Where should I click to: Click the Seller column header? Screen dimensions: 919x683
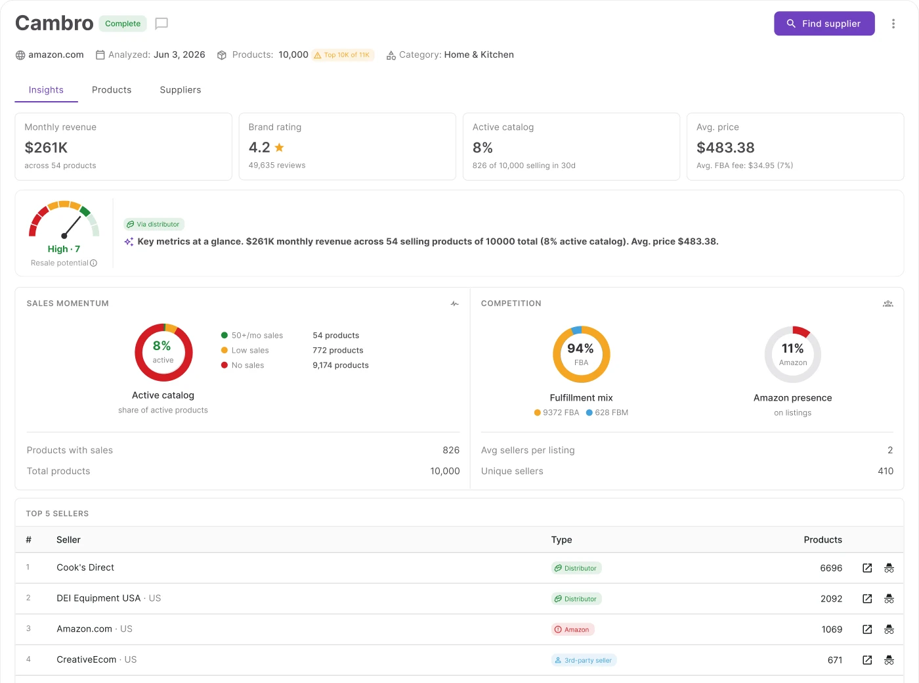tap(68, 540)
